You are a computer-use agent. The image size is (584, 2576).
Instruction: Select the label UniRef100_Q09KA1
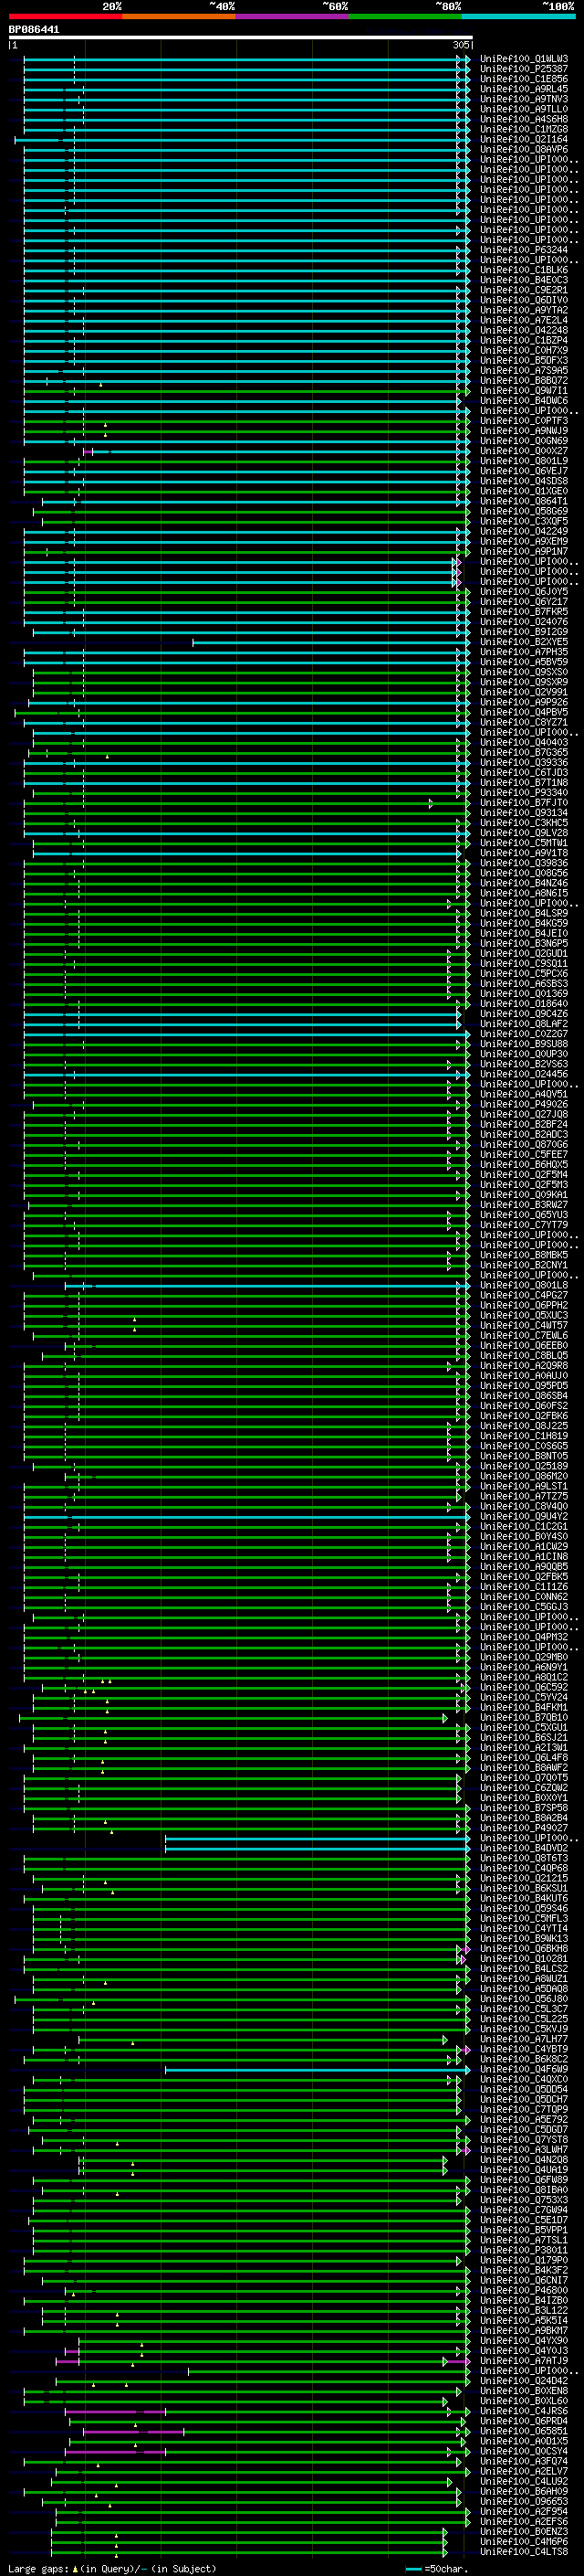coord(524,1195)
